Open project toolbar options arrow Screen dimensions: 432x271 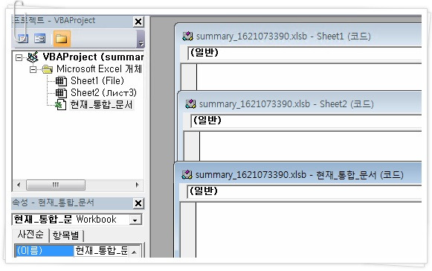(141, 39)
